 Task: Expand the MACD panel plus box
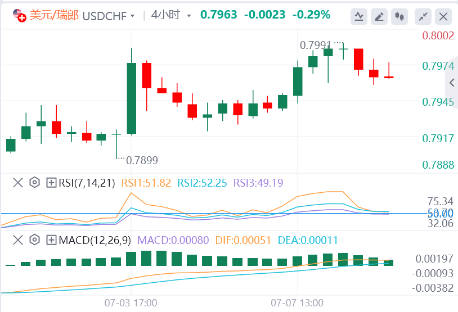(51, 240)
